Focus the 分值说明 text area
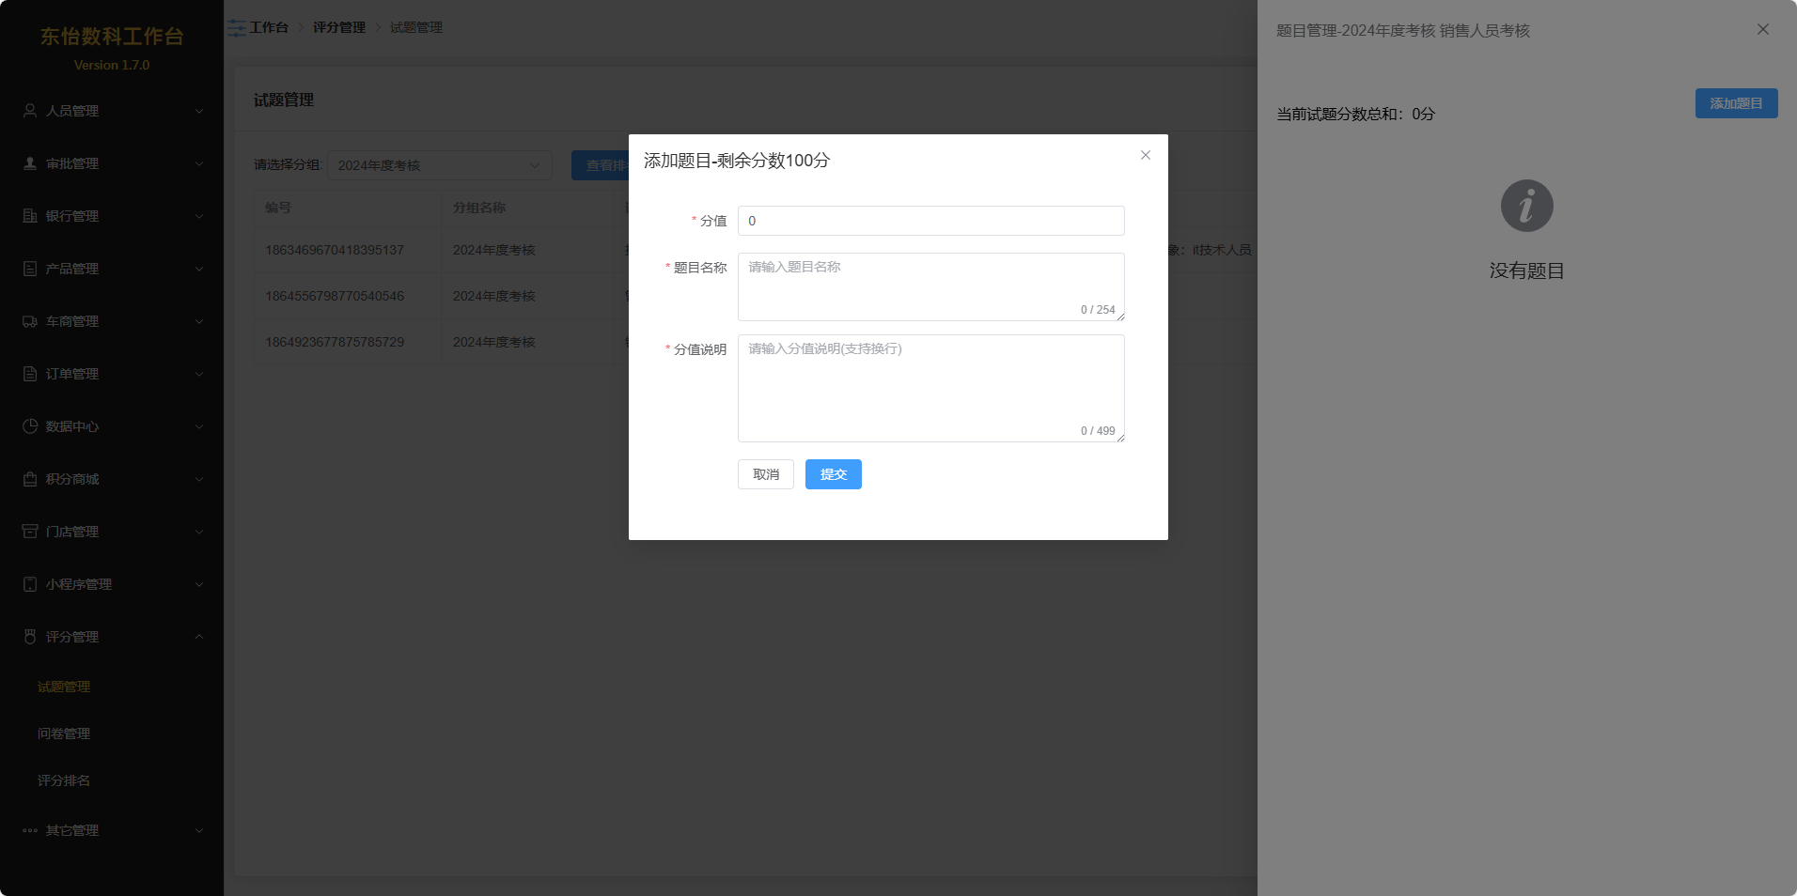The image size is (1797, 896). [930, 388]
